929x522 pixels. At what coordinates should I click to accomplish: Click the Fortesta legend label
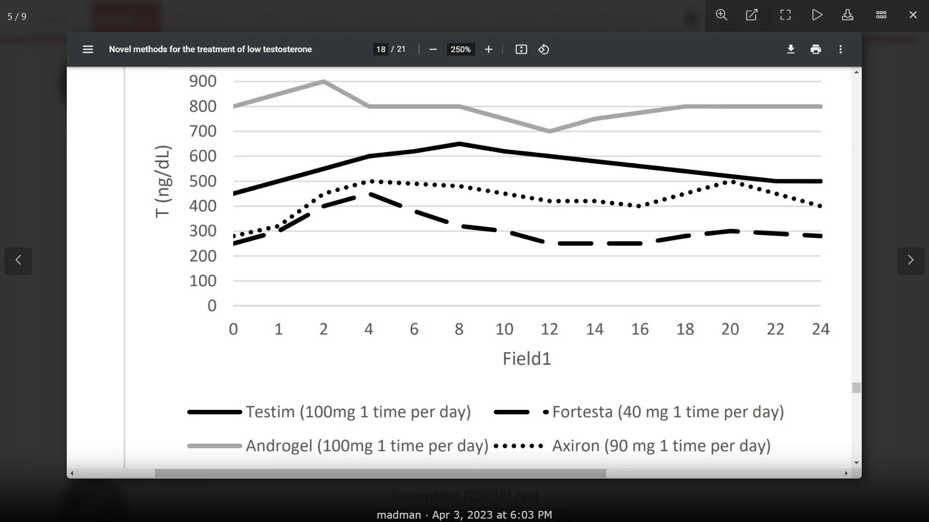point(668,412)
